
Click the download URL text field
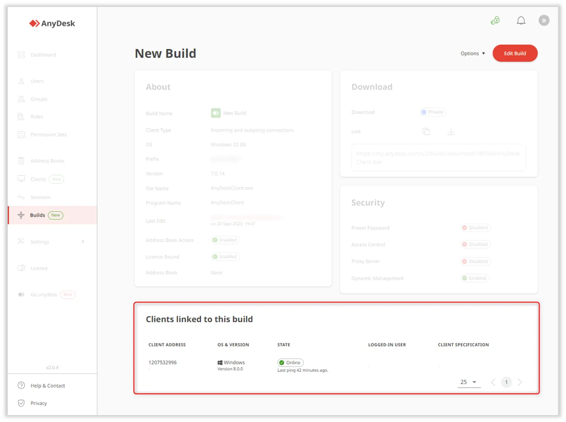[x=438, y=158]
